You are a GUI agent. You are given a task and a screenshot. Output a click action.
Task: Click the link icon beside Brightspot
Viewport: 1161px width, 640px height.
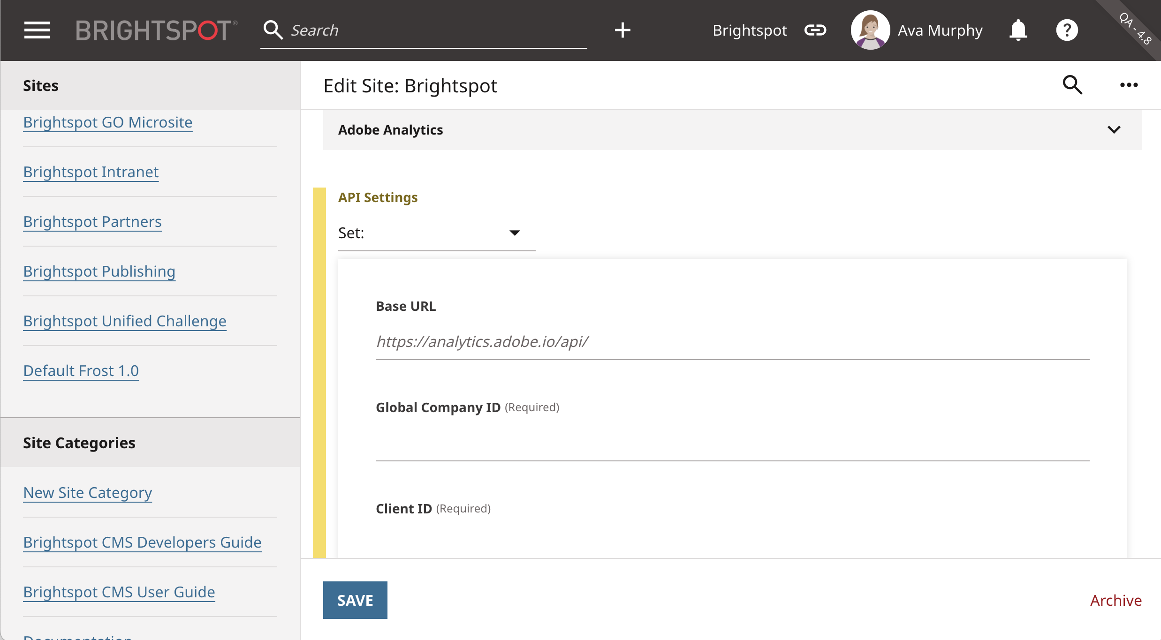pyautogui.click(x=815, y=30)
